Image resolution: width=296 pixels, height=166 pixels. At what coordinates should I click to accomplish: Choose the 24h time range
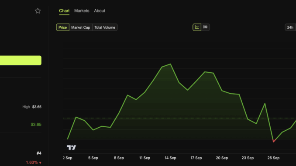(290, 27)
